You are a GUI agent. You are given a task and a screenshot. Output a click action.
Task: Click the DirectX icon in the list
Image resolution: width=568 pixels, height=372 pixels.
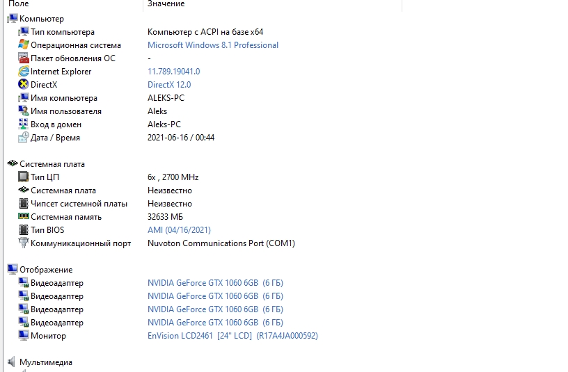click(x=24, y=85)
